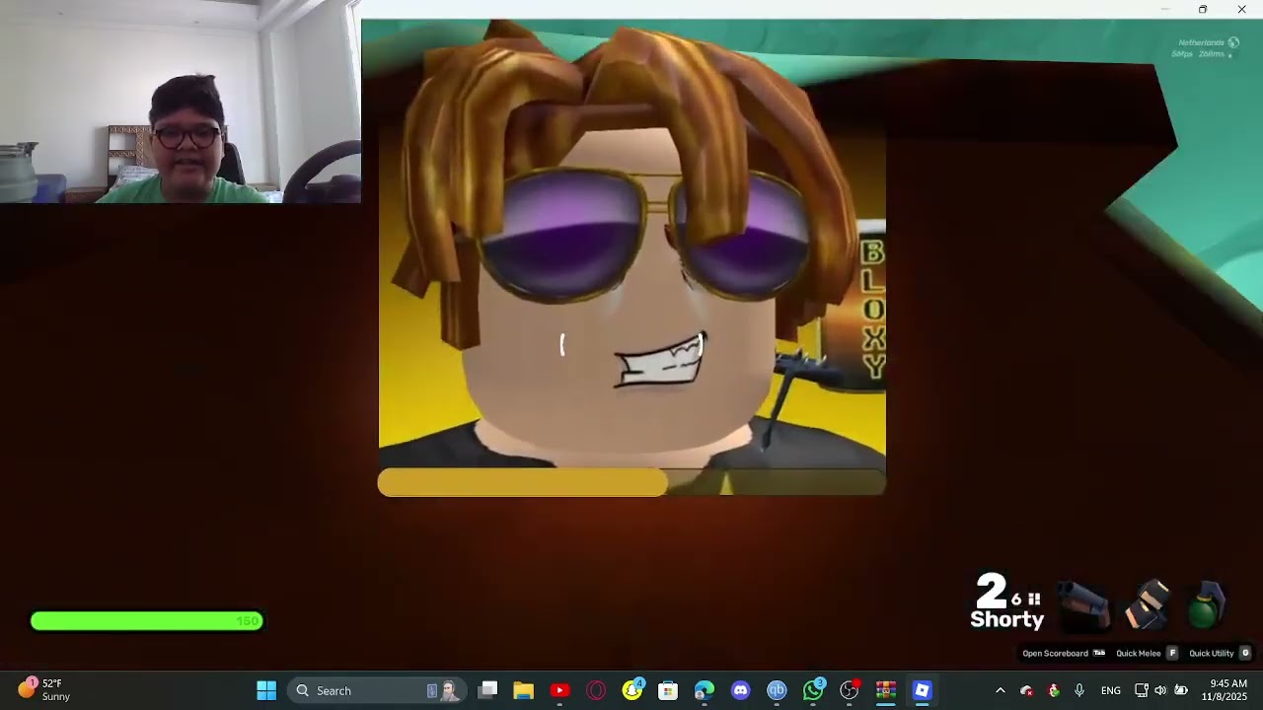
Task: Open Microsoft Edge from the taskbar
Action: coord(705,690)
